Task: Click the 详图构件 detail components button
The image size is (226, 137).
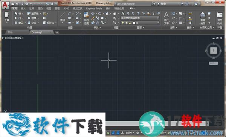Action: pyautogui.click(x=220, y=18)
